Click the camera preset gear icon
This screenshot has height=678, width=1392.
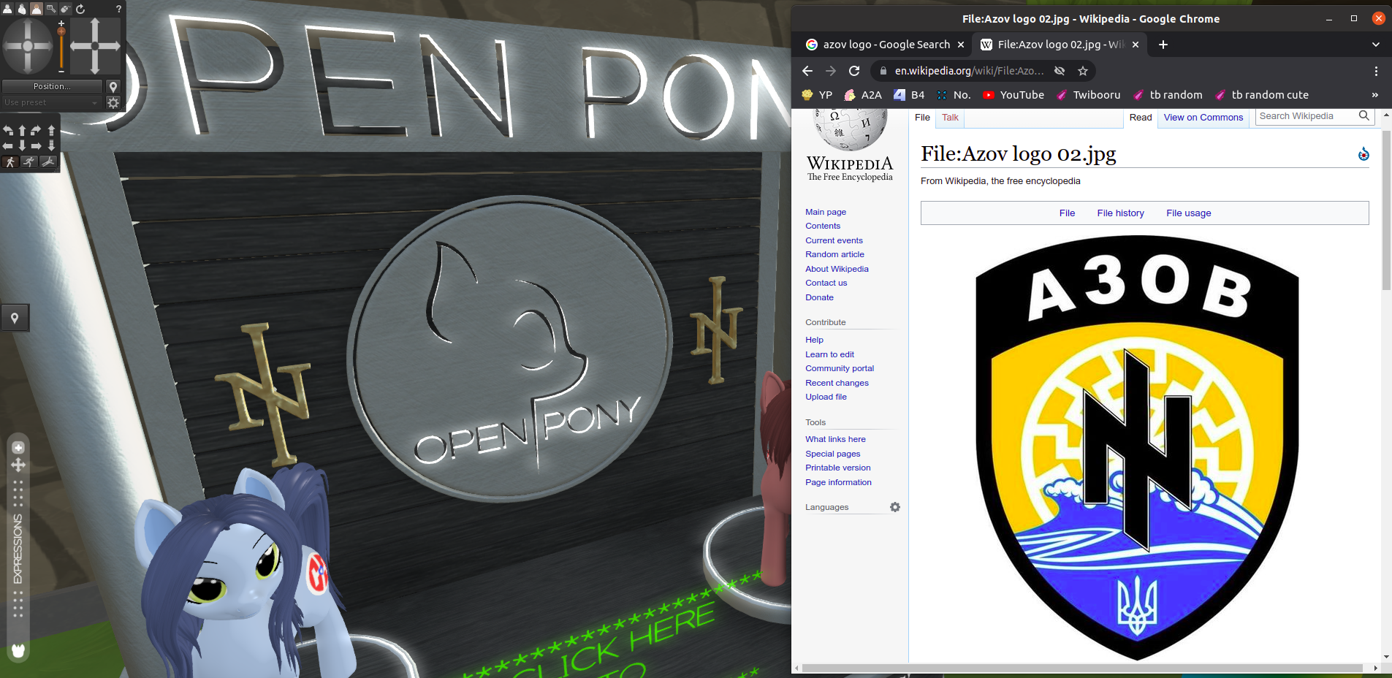(x=113, y=103)
